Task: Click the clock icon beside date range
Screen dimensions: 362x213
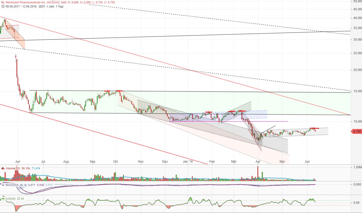Action: click(x=3, y=6)
